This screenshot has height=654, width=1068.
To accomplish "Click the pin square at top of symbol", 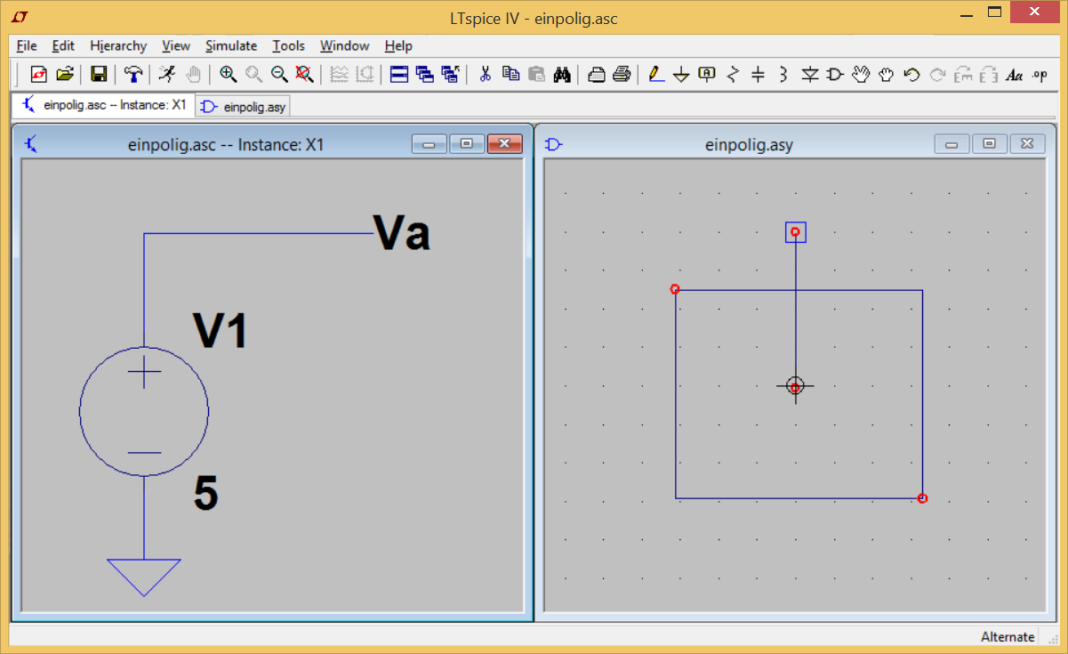I will click(796, 232).
